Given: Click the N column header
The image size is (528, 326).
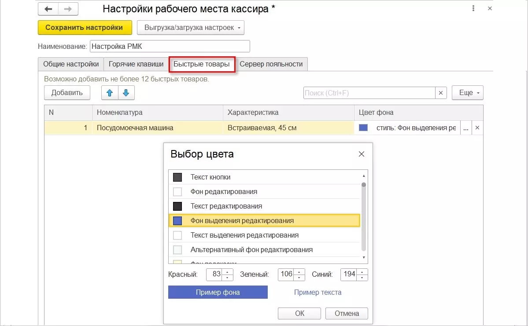Looking at the screenshot, I should click(x=68, y=113).
